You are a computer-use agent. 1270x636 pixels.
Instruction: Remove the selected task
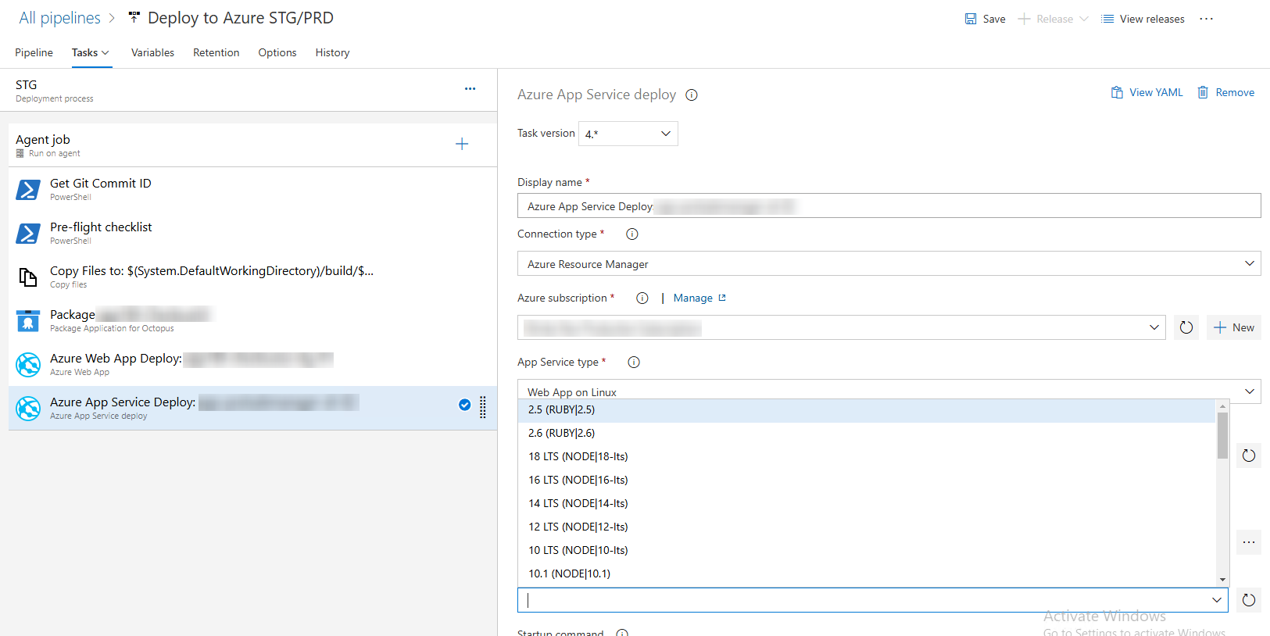tap(1225, 92)
